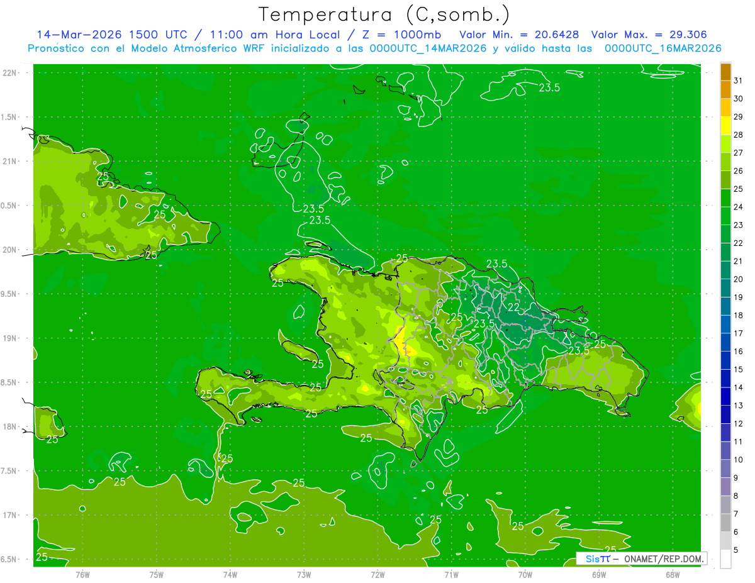Click the "20N" latitude axis label
This screenshot has height=583, width=755.
tap(10, 250)
